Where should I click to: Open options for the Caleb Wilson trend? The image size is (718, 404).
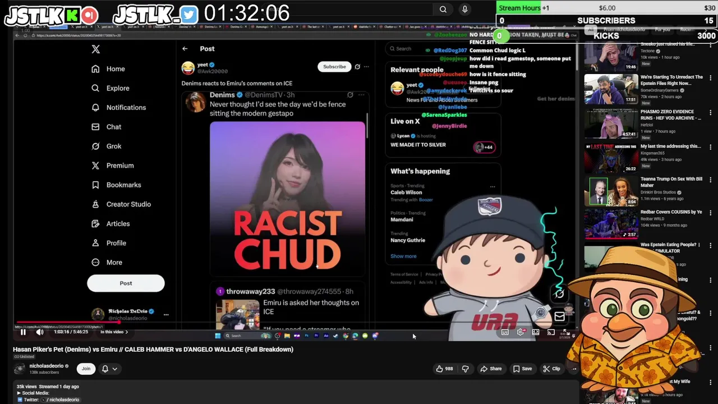(x=493, y=187)
